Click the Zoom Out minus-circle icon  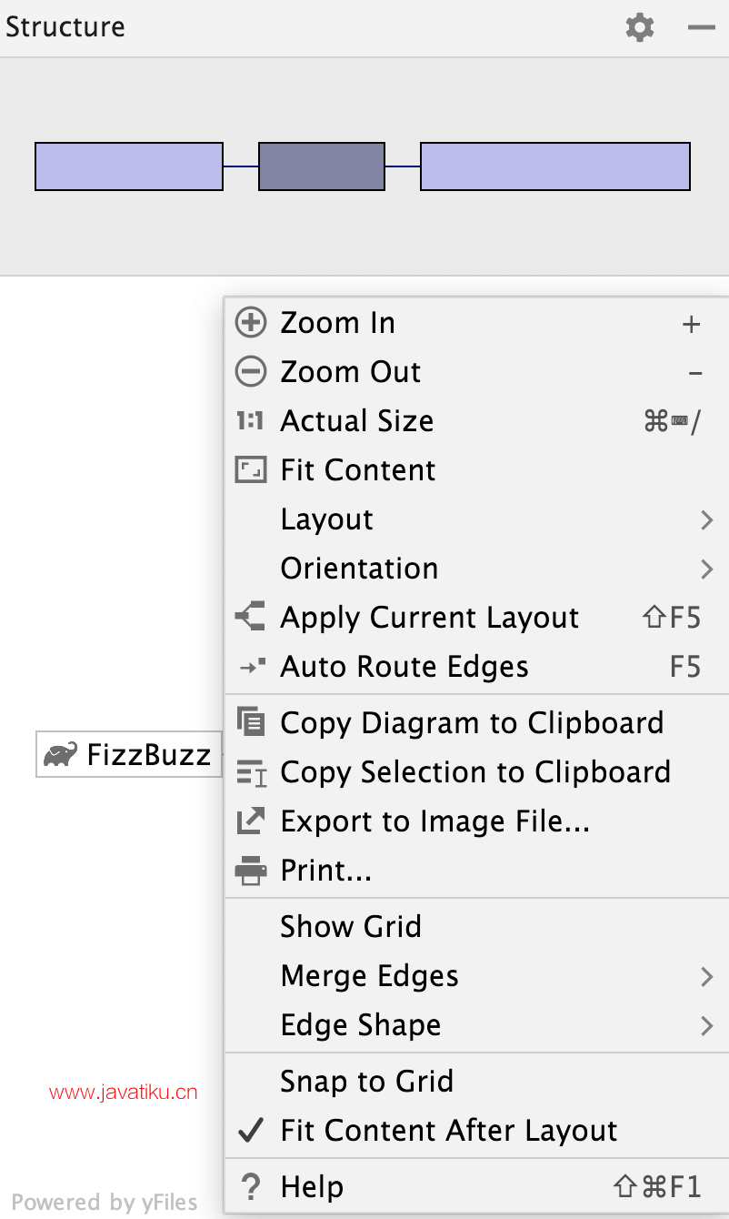[251, 372]
